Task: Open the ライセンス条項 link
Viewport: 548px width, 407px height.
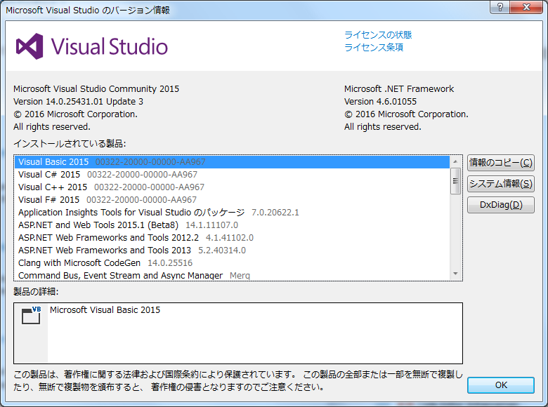Action: (x=374, y=48)
